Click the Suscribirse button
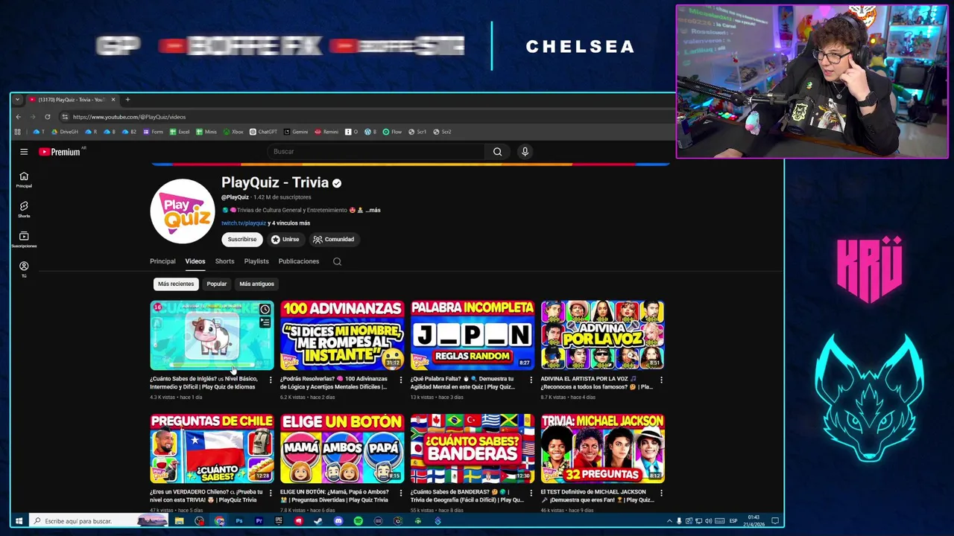The image size is (954, 536). click(x=242, y=240)
